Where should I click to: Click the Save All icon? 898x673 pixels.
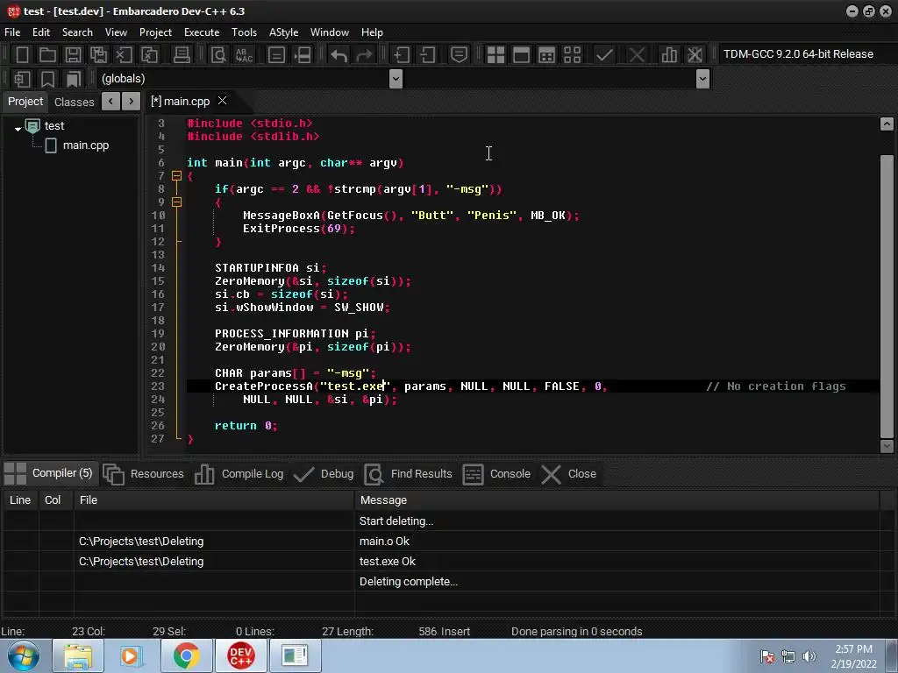point(98,55)
